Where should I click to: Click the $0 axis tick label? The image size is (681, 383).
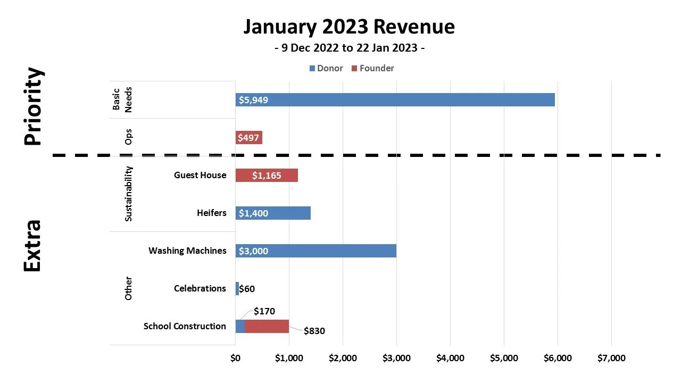(x=235, y=358)
